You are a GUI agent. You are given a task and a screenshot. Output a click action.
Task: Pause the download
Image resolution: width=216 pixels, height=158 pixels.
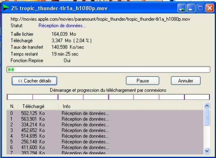[143, 81]
